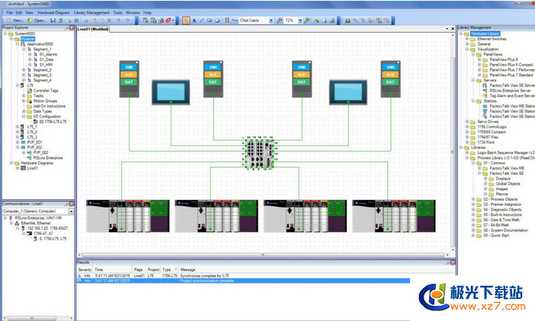Expand the L75_1 controller node
Screen dimensions: 535x321
(x=18, y=126)
